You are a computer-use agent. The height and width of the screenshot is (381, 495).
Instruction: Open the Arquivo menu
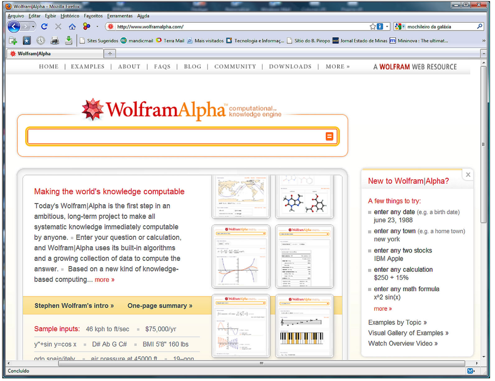click(16, 16)
